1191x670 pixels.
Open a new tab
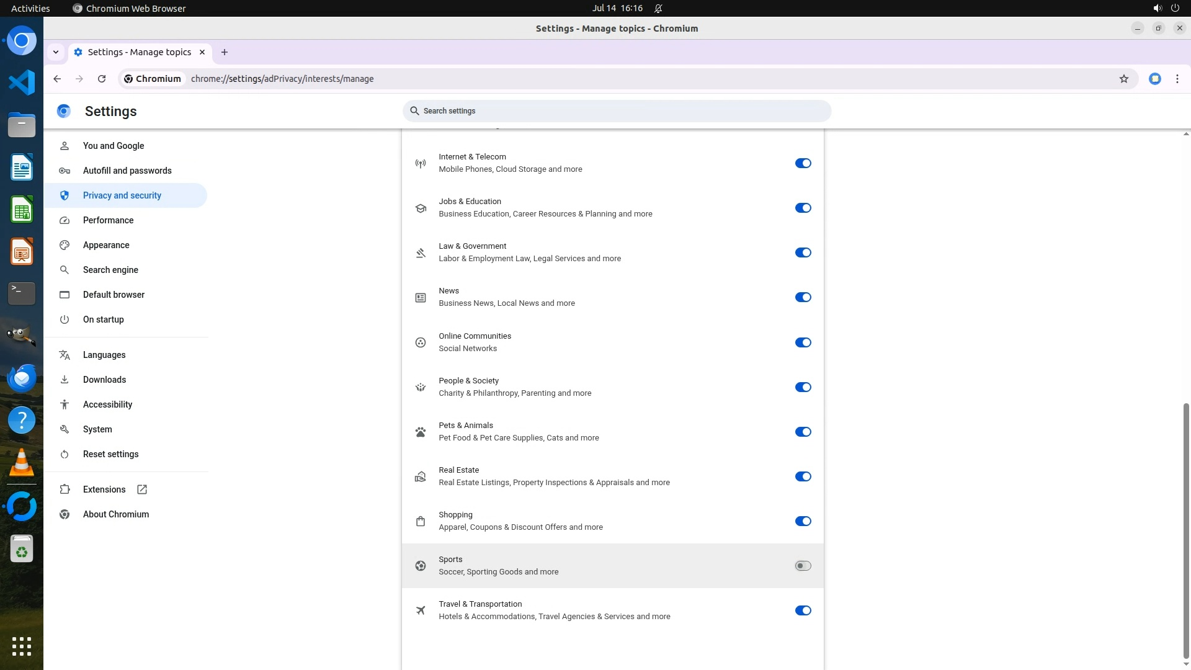click(x=225, y=52)
